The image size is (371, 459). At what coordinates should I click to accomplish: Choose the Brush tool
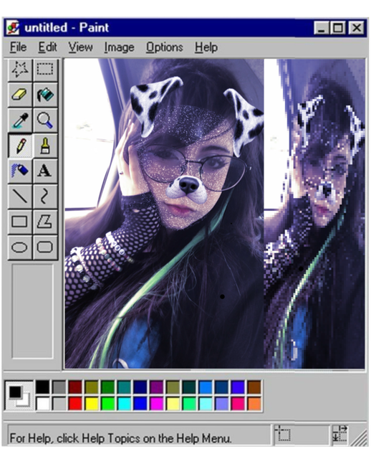coord(44,146)
